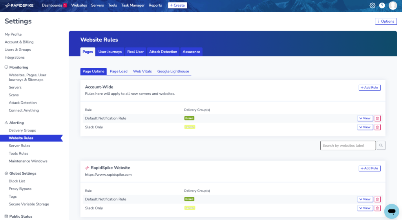402x220 pixels.
Task: Open the Options menu
Action: click(386, 21)
